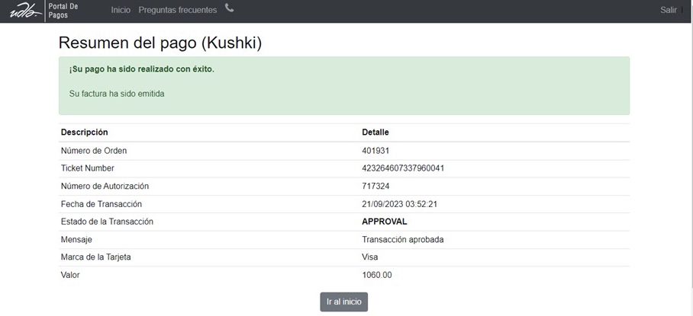The height and width of the screenshot is (316, 693).
Task: Select the order number value 401931
Action: click(x=376, y=151)
